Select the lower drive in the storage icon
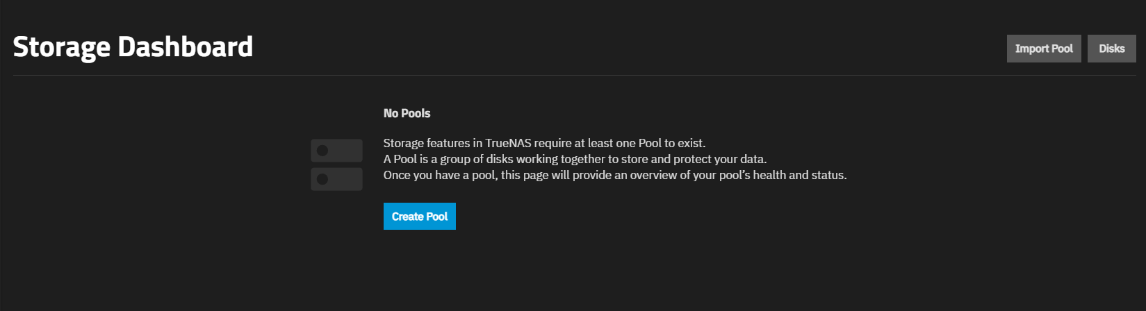 tap(341, 179)
